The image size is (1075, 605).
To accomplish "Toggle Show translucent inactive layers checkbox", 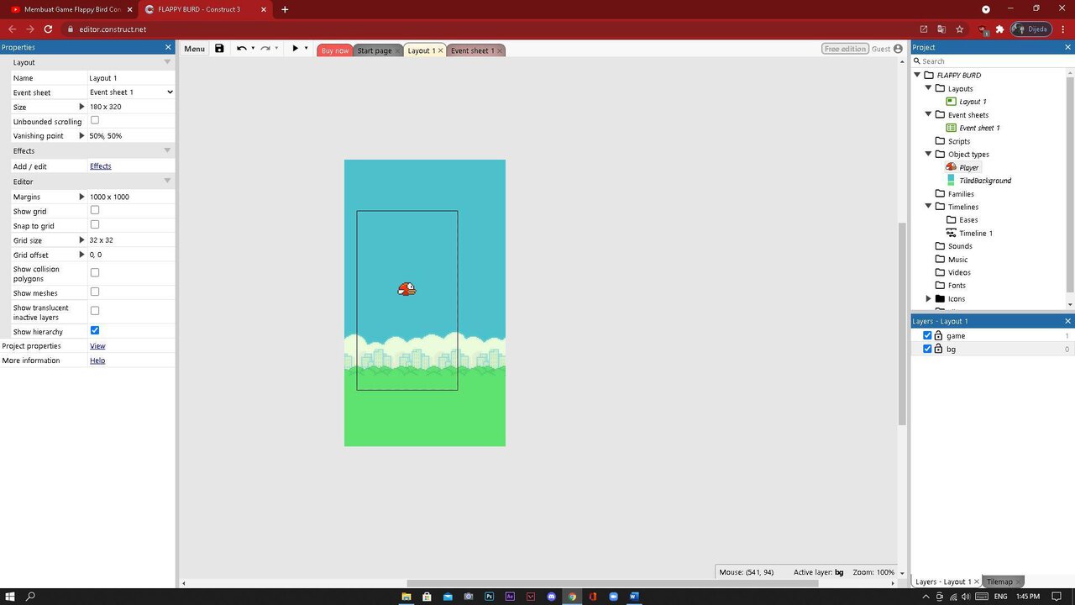I will pos(95,311).
